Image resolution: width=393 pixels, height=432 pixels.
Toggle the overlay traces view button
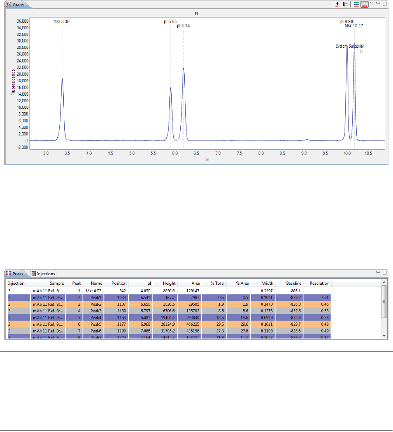coord(364,4)
